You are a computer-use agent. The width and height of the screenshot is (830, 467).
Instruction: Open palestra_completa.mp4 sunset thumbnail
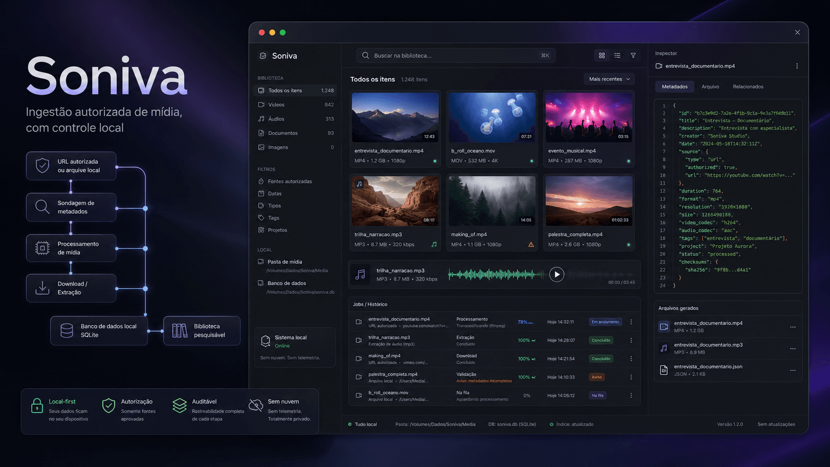589,201
